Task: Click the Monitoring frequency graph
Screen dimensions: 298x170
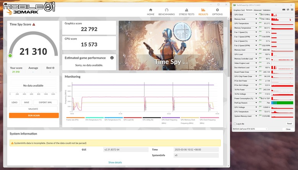Action: click(144, 98)
